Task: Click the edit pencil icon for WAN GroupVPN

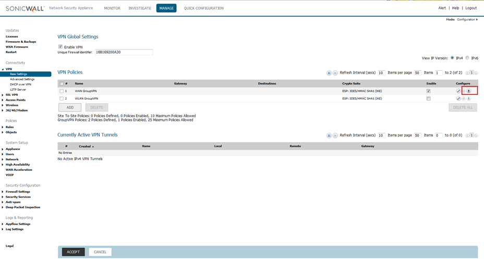Action: coord(458,91)
